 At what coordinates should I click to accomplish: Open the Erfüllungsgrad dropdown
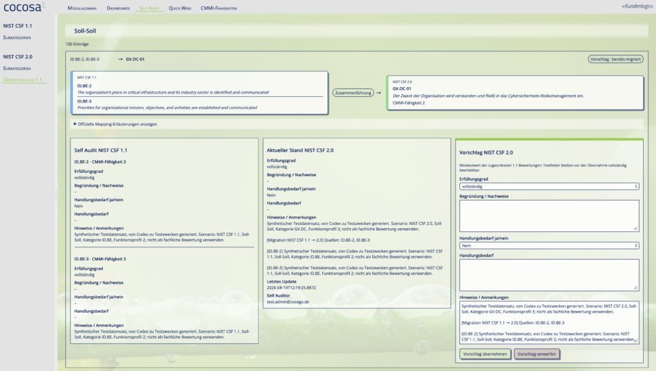coord(549,186)
